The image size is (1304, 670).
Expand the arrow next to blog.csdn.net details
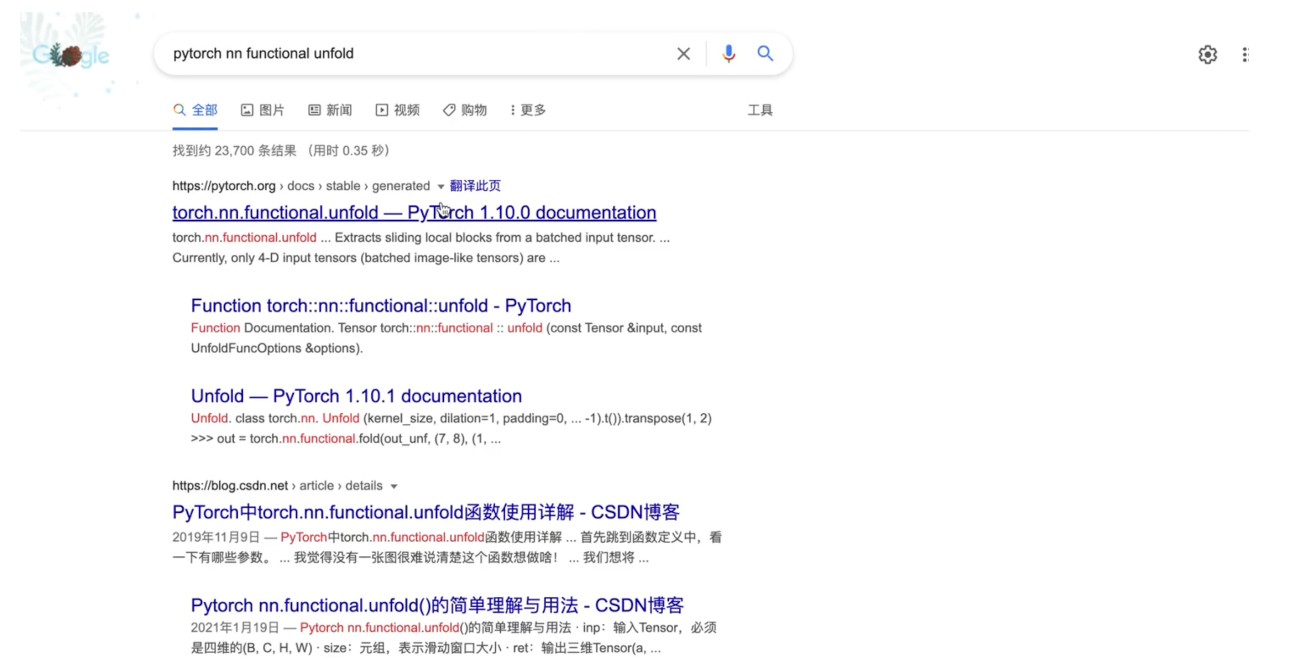point(394,487)
